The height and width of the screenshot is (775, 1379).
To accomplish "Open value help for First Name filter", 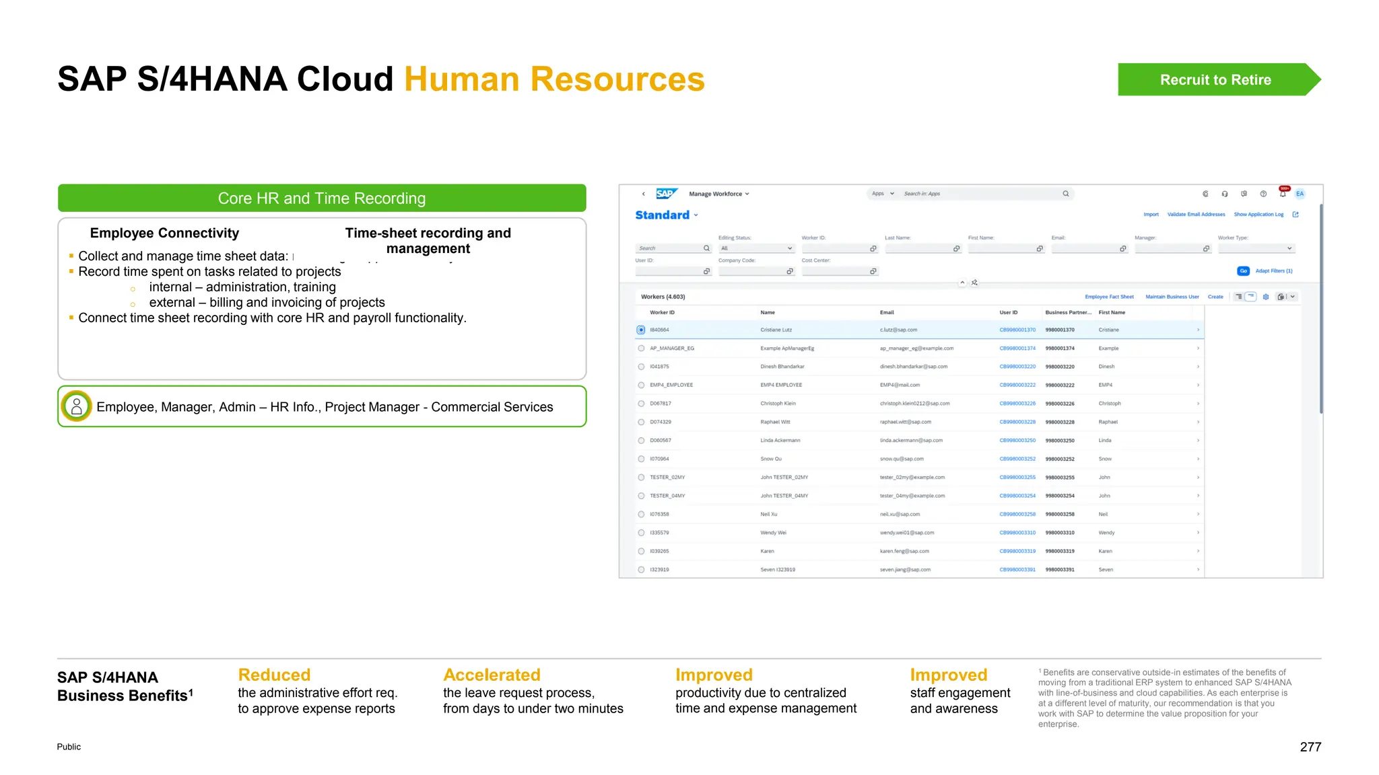I will pos(1040,249).
